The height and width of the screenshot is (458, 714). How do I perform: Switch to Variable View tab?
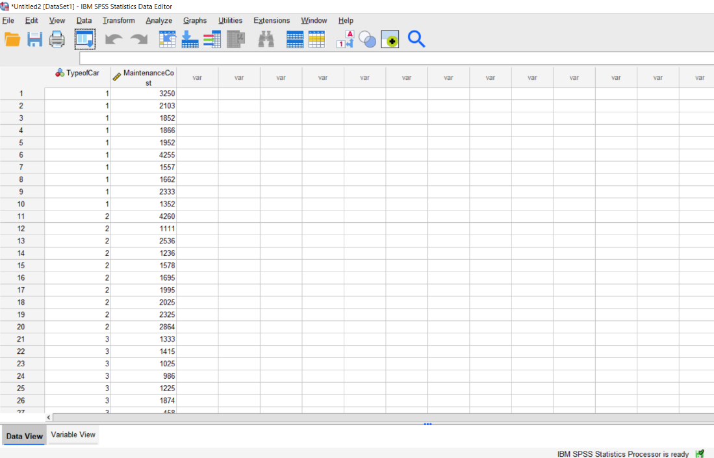pos(73,435)
